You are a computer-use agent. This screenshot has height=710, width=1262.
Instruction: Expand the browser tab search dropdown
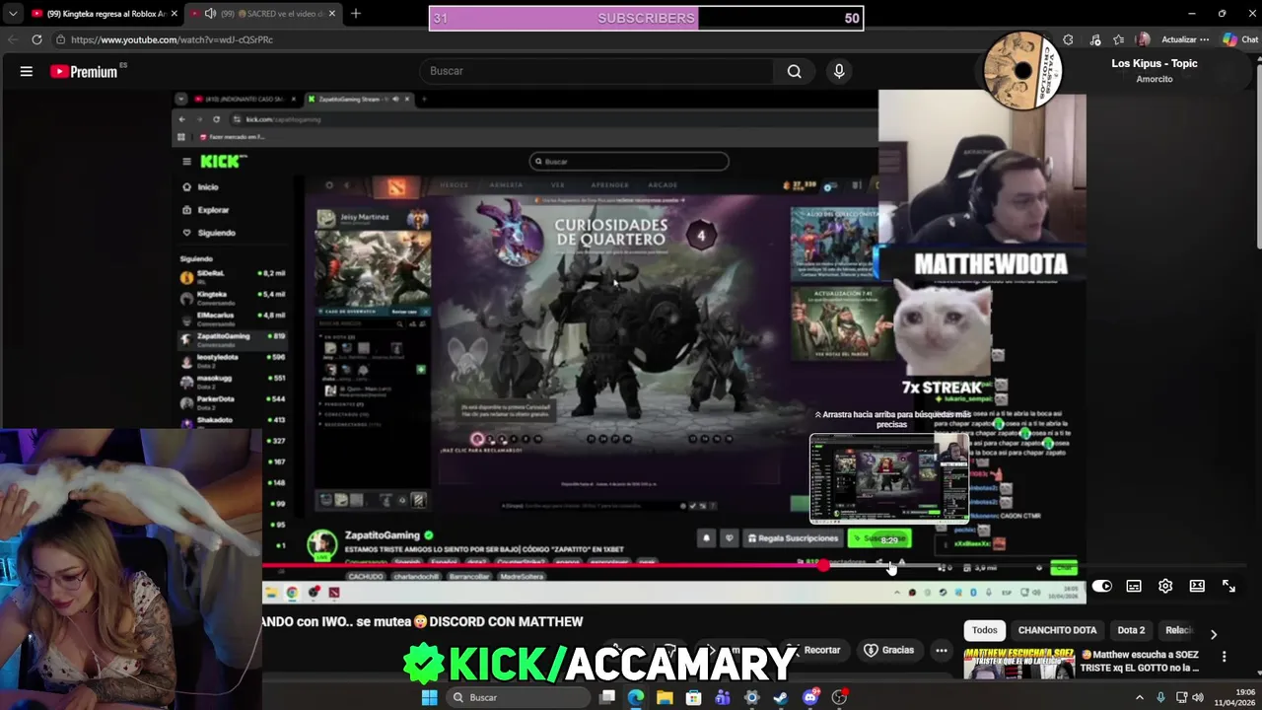[12, 14]
